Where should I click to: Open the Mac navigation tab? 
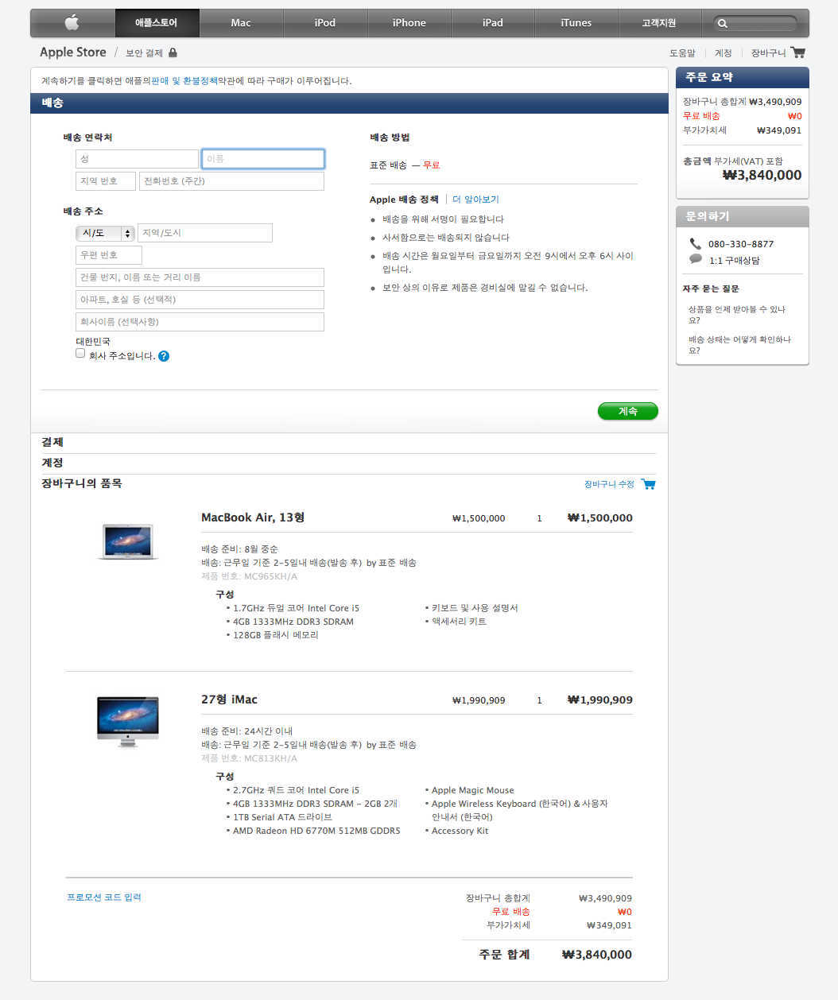pos(241,23)
